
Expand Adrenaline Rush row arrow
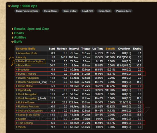click(17, 53)
